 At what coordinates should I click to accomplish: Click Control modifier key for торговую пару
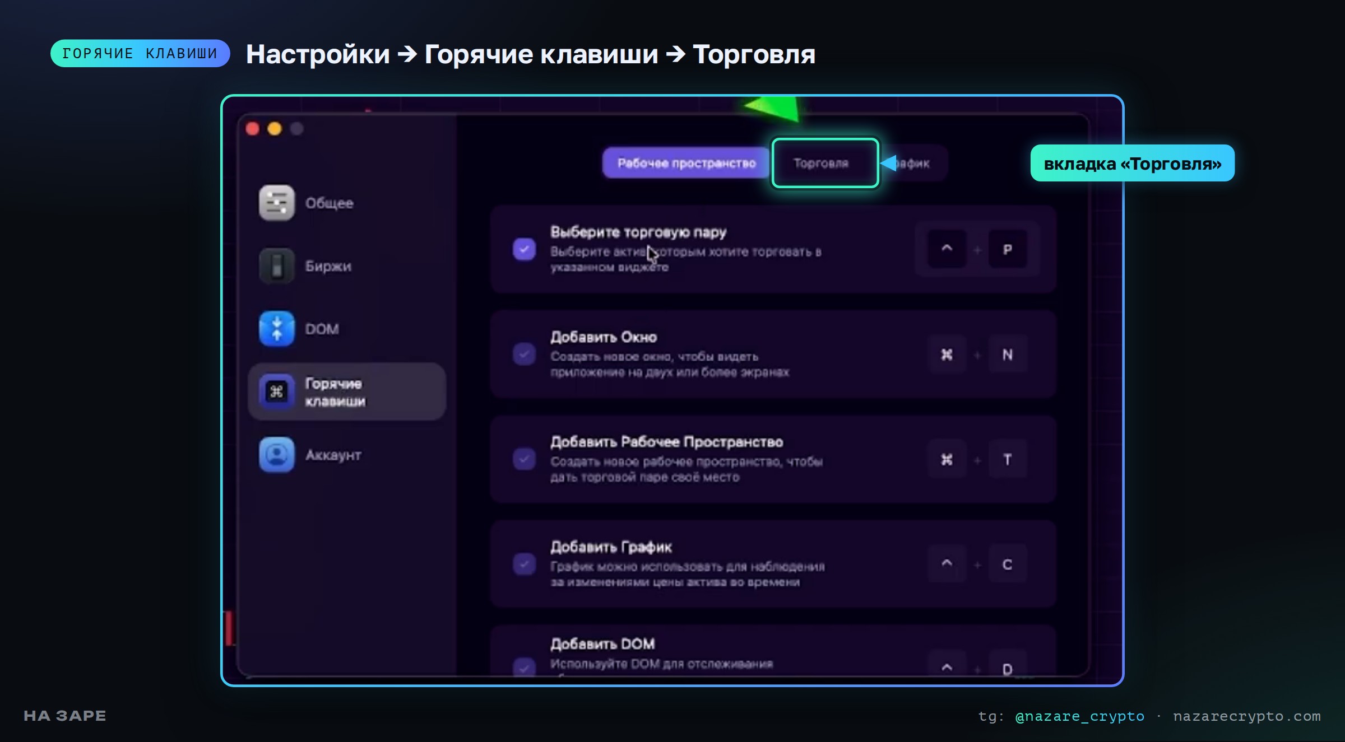click(x=947, y=249)
